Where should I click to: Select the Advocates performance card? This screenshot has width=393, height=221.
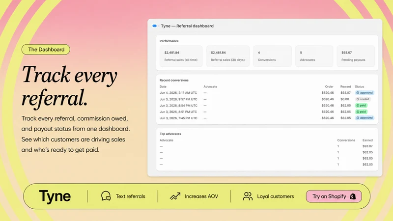coord(314,56)
